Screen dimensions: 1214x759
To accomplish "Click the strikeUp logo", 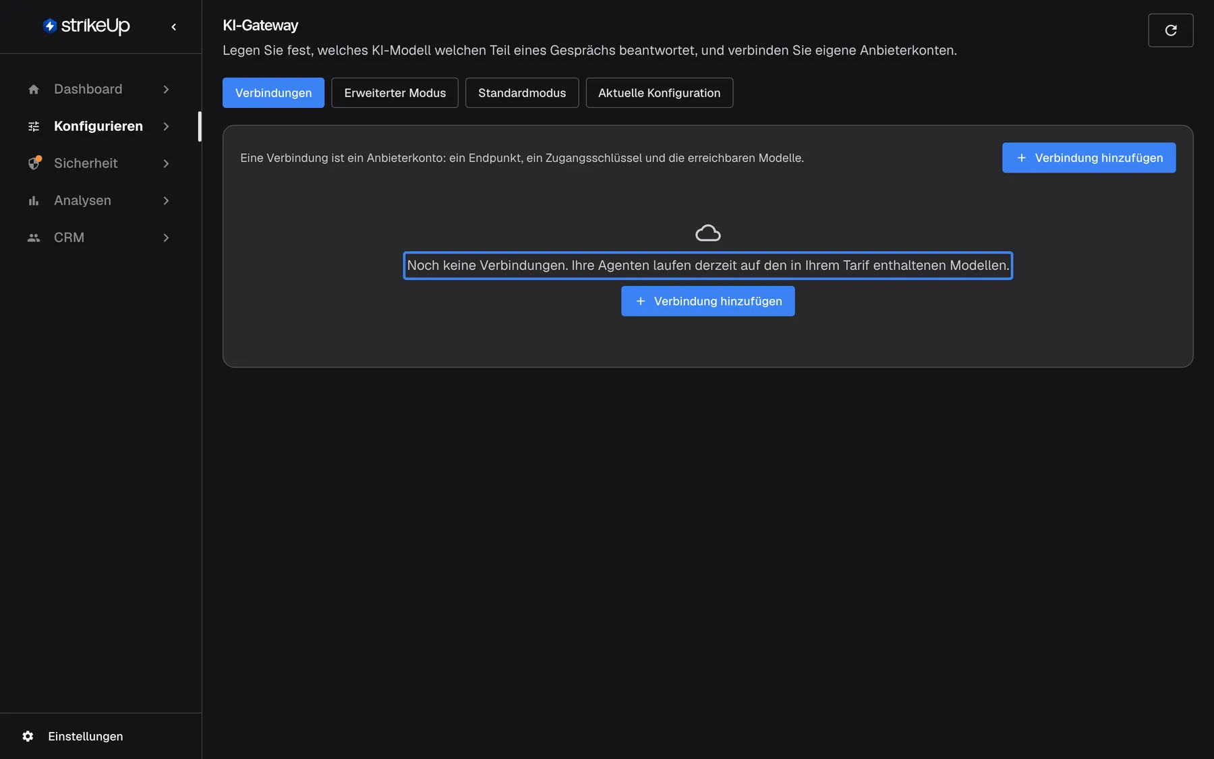I will (86, 26).
